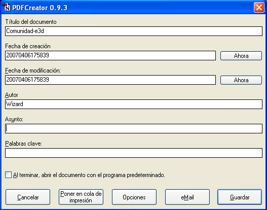Select the 'Fecha de modificación' input box
Viewport: 267px width, 210px height.
[110, 80]
